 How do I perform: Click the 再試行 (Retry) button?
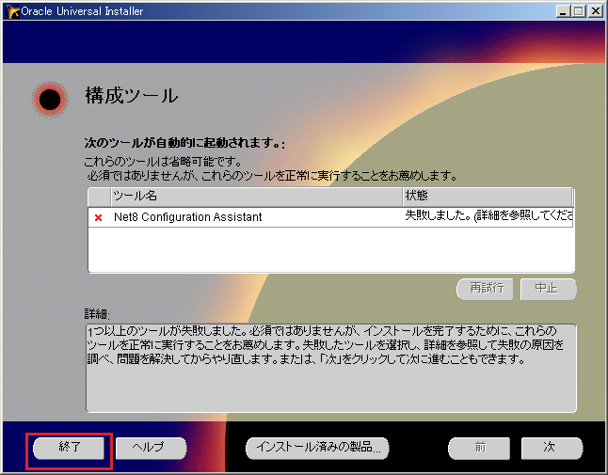[x=485, y=289]
